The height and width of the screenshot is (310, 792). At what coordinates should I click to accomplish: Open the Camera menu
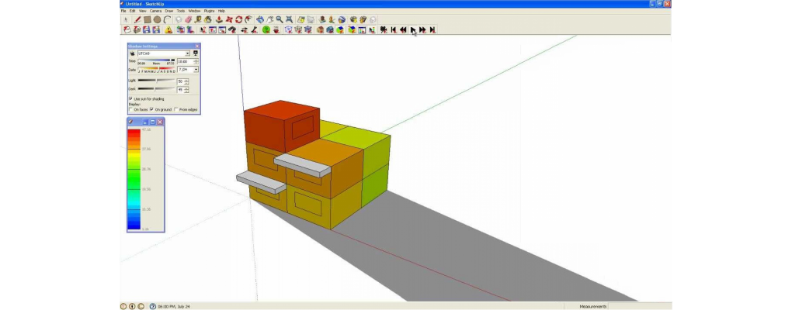(155, 11)
